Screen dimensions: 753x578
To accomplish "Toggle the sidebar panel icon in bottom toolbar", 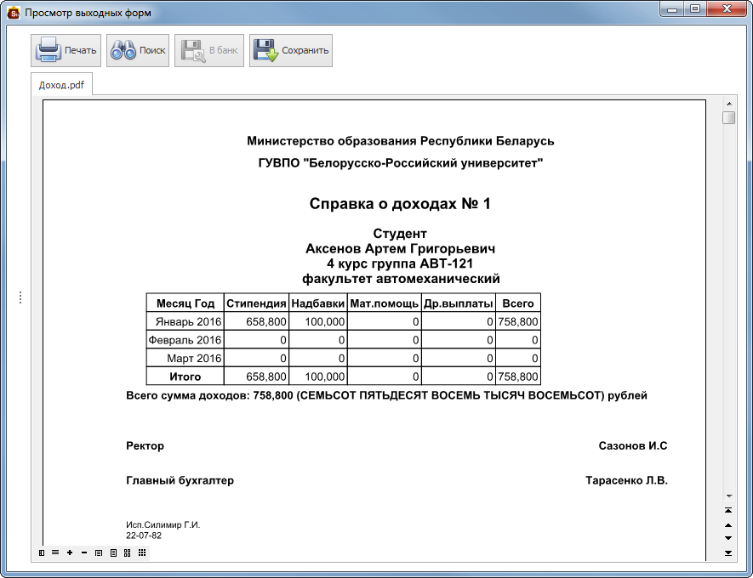I will click(x=42, y=553).
